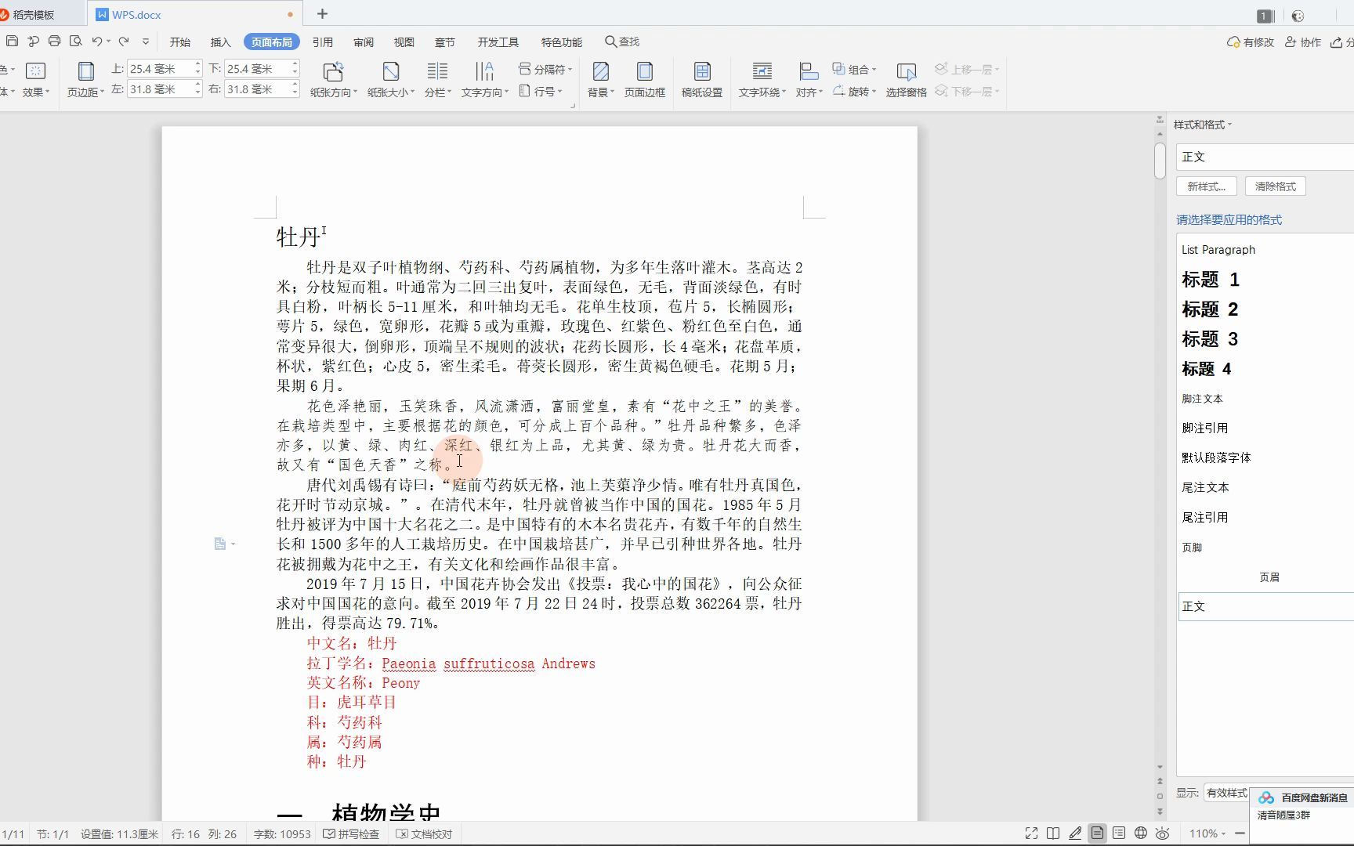Open the 引用 References ribbon tab
The image size is (1354, 846).
pos(323,42)
